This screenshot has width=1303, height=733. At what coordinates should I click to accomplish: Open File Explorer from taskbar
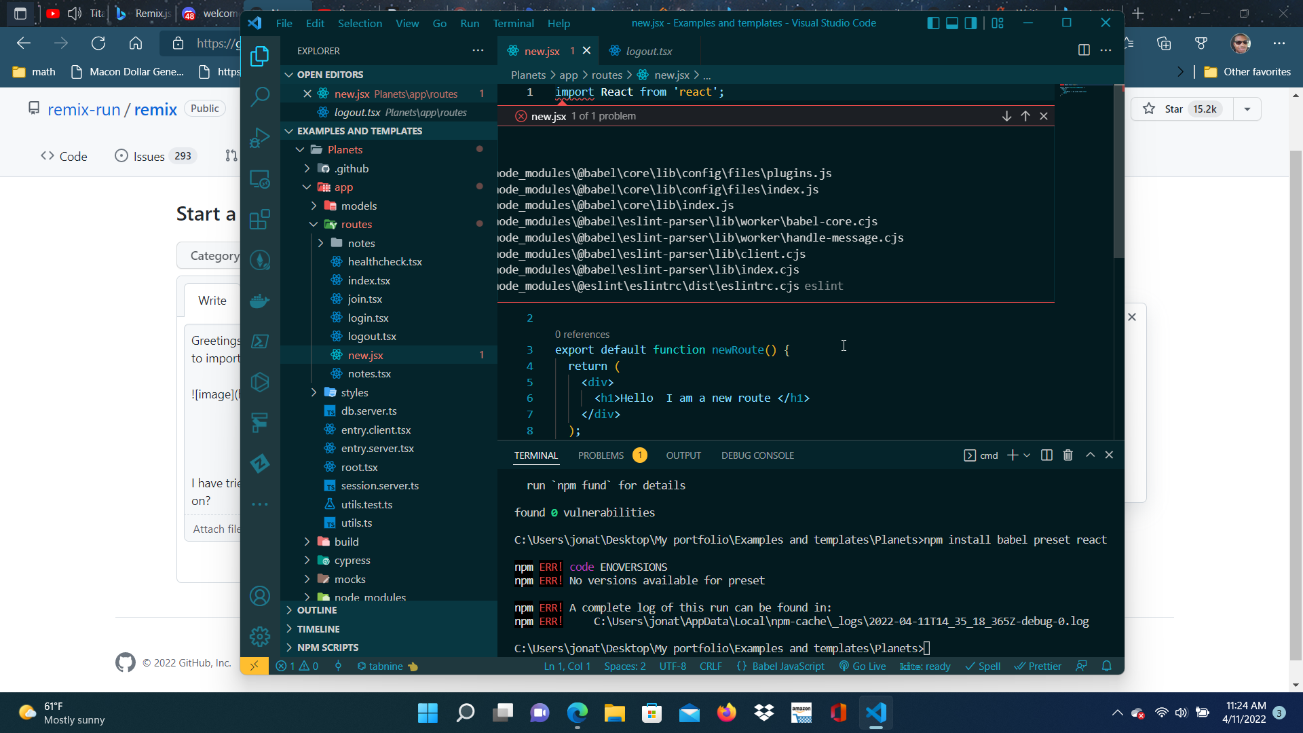[614, 713]
